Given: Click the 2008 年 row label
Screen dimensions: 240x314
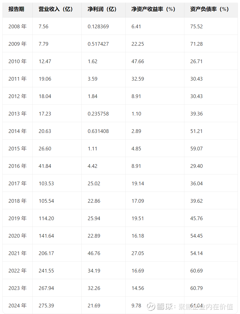Looking at the screenshot, I should click(17, 26).
